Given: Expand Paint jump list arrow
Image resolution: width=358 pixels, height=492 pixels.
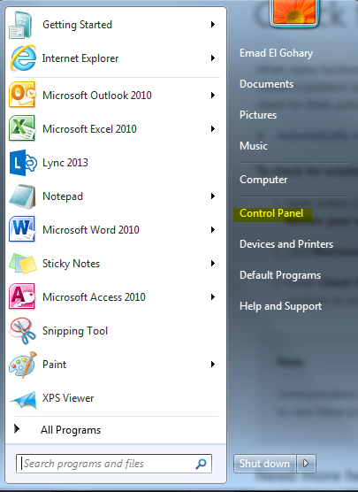Looking at the screenshot, I should pyautogui.click(x=213, y=364).
